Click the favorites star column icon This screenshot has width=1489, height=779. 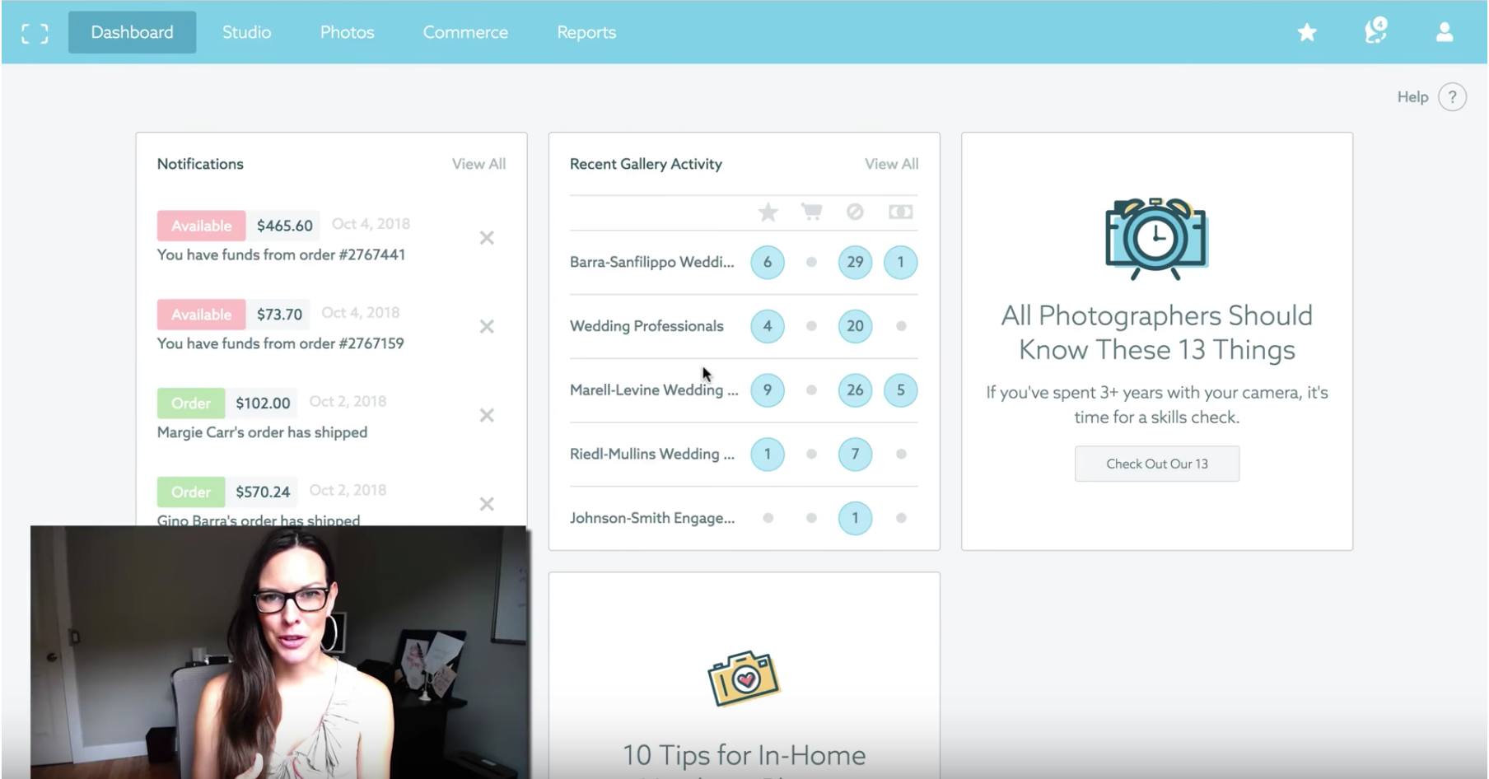[x=768, y=212]
